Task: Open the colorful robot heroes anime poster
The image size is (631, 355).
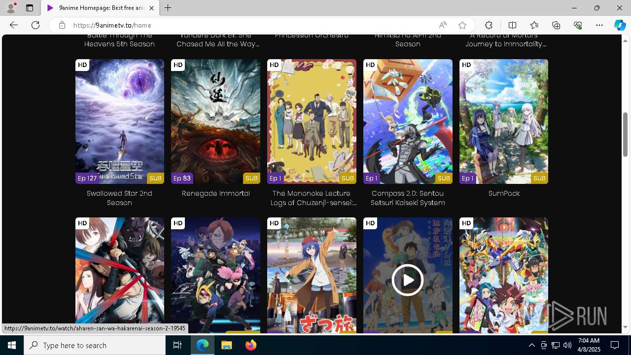Action: 504,275
